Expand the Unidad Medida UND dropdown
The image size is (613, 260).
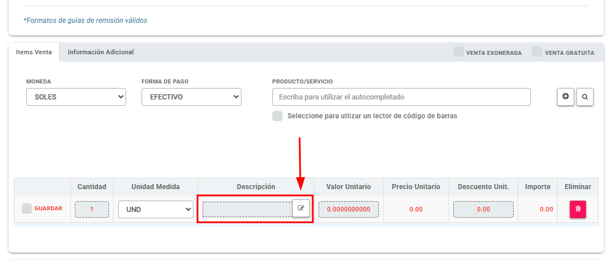pyautogui.click(x=156, y=210)
